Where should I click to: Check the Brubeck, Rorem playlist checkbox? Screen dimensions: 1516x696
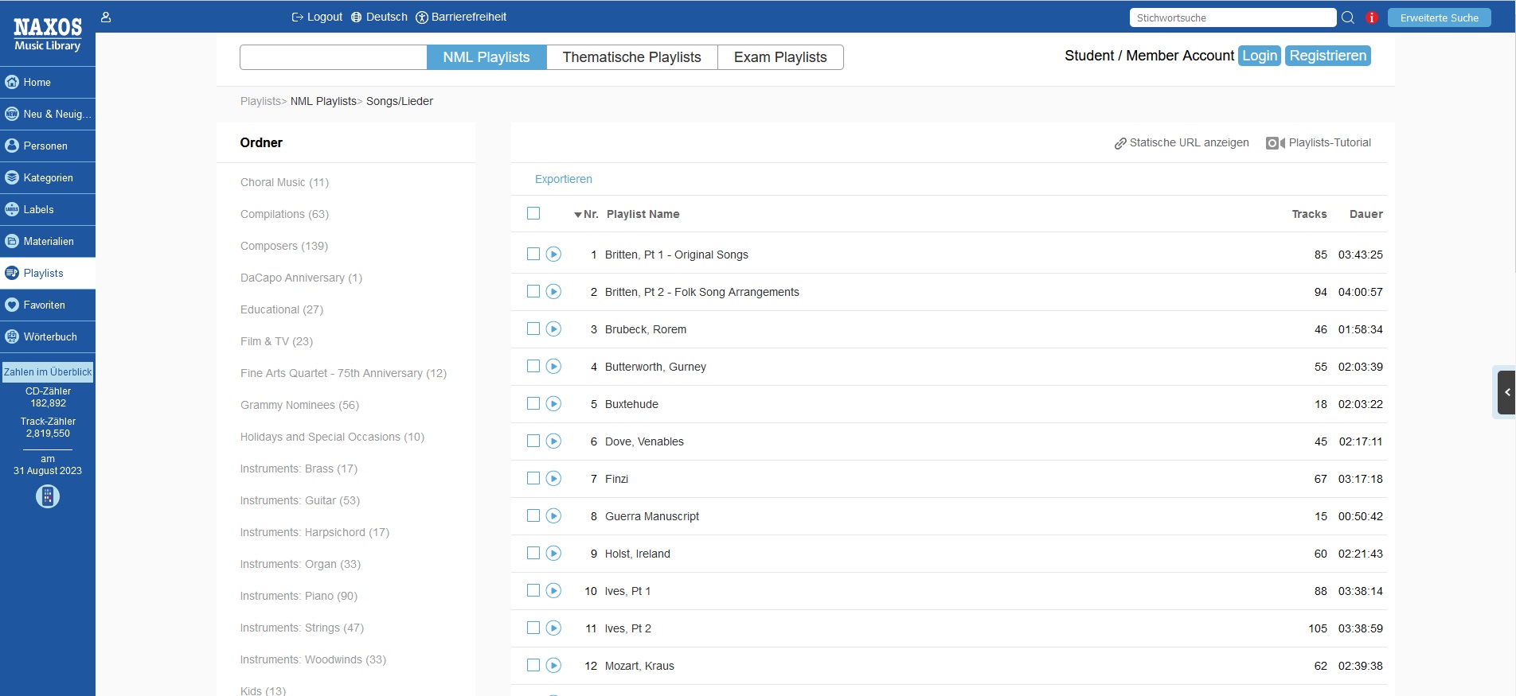pyautogui.click(x=533, y=329)
